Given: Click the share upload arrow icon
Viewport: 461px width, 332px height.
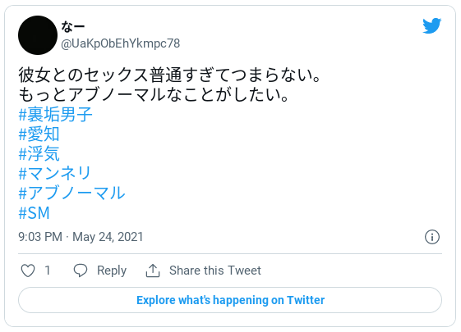Looking at the screenshot, I should [x=153, y=271].
